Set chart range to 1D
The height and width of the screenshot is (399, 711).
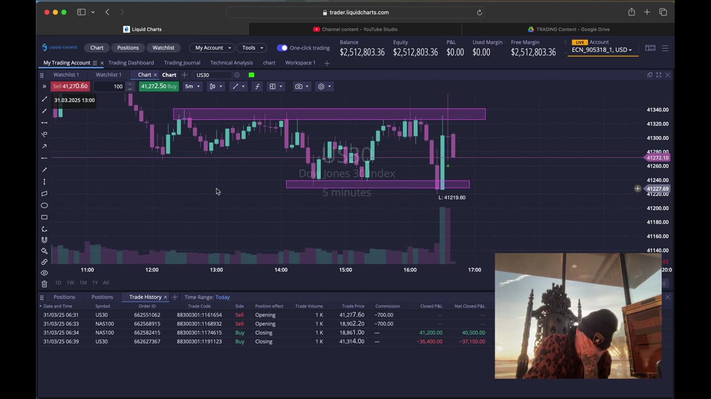pos(58,283)
